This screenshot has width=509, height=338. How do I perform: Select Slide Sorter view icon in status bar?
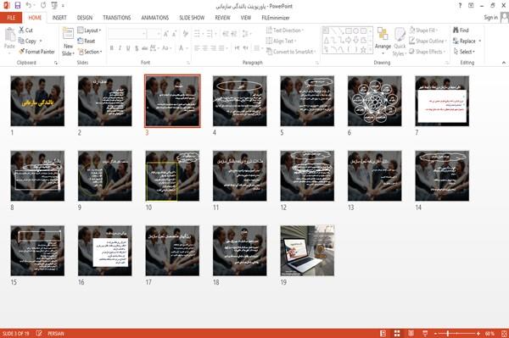click(x=397, y=333)
